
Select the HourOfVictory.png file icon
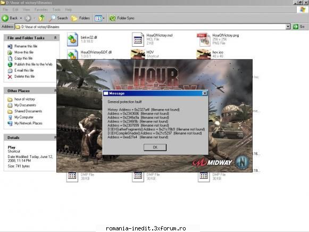pos(204,39)
